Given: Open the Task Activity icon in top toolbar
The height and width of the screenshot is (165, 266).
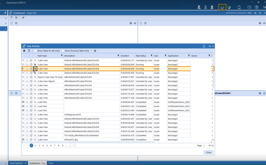Looking at the screenshot, I should tap(222, 7).
